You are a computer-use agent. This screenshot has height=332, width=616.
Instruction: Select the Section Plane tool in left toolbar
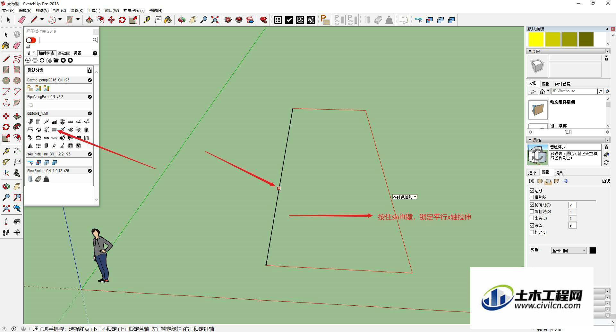[17, 233]
